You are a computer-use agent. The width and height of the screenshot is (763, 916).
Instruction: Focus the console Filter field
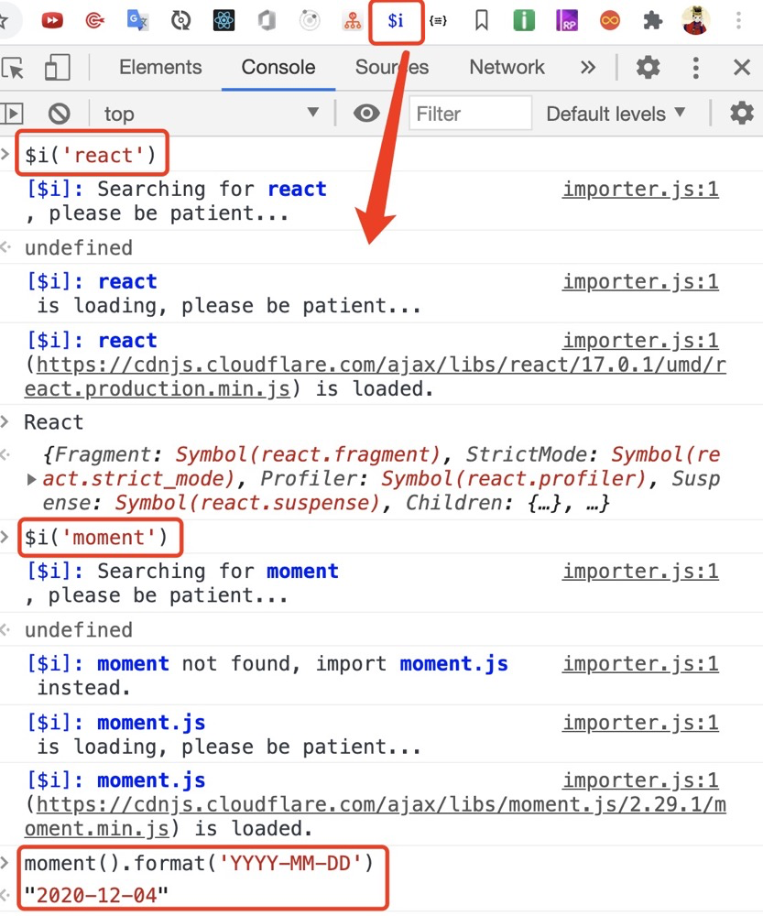pyautogui.click(x=470, y=114)
